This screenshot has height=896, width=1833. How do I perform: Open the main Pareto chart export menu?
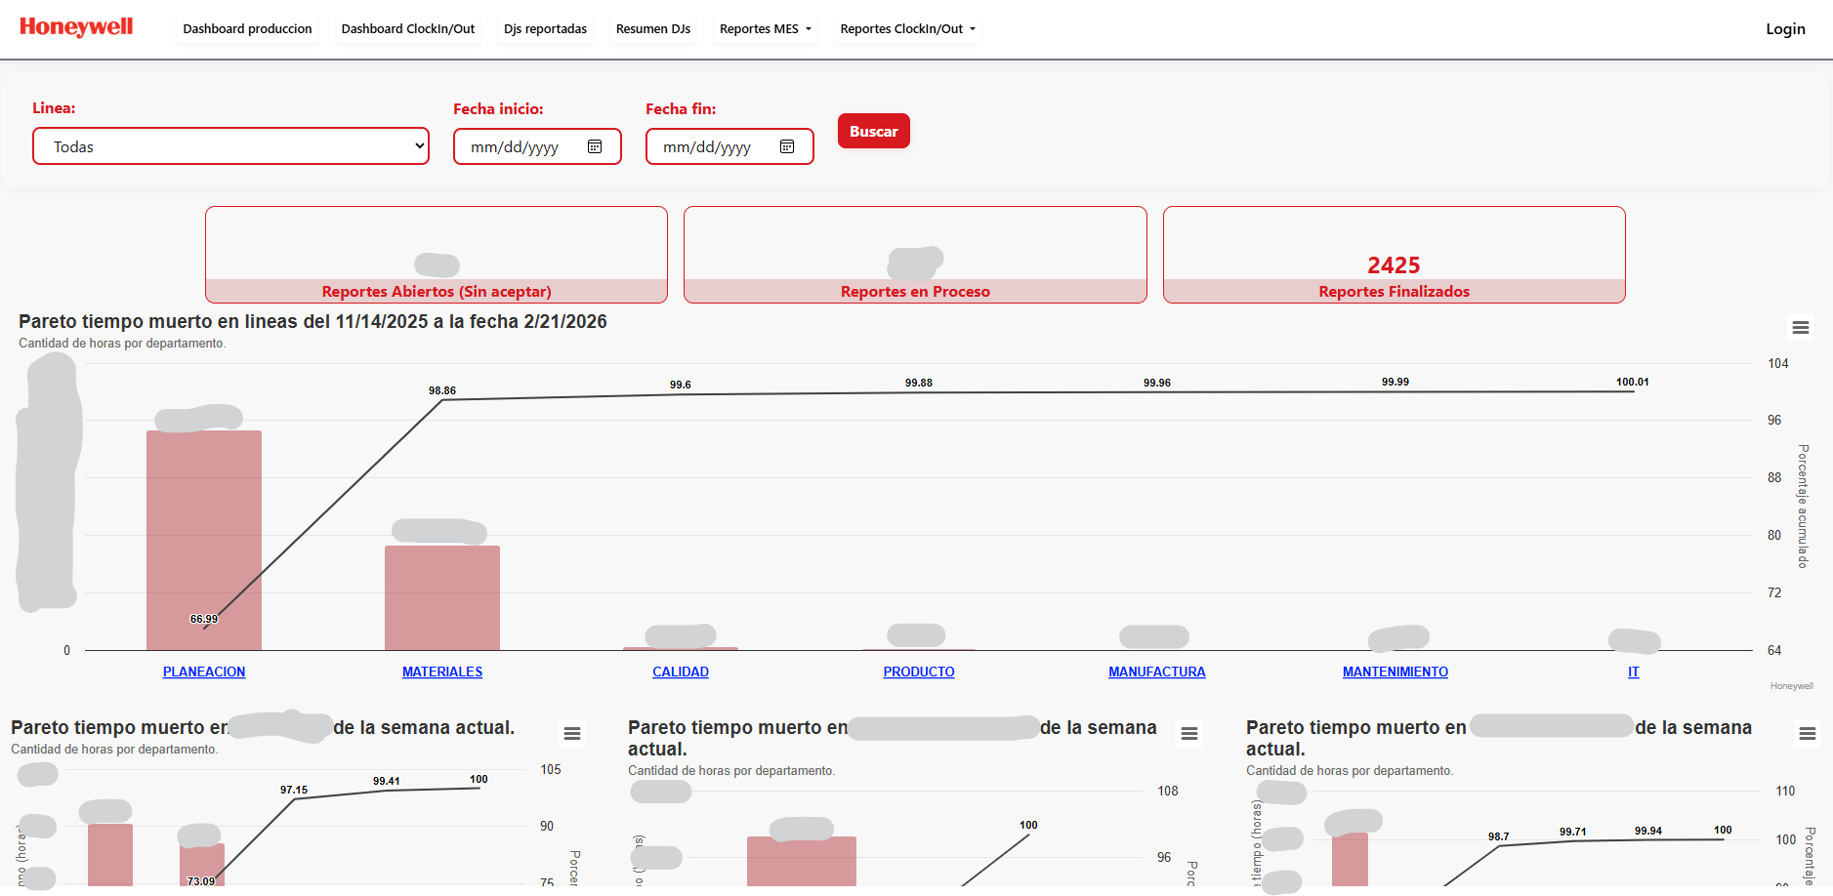1801,328
